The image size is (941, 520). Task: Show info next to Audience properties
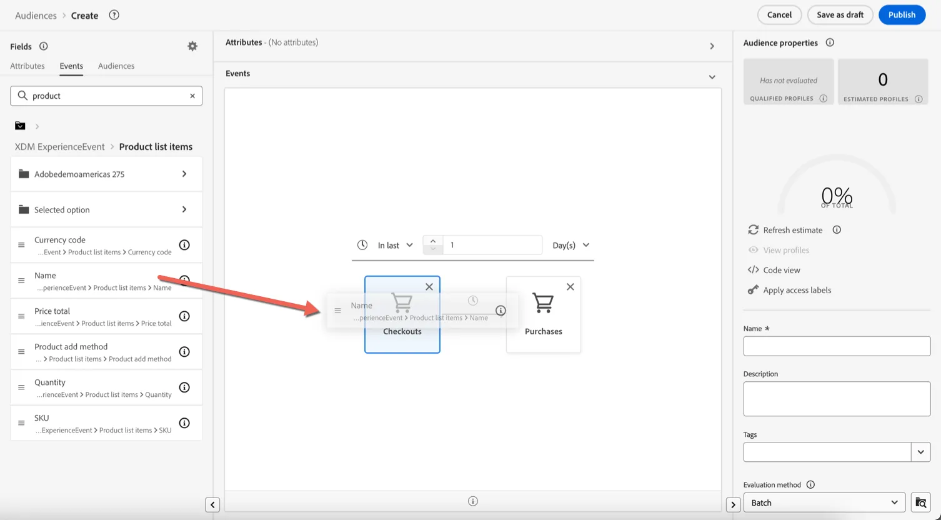pos(830,42)
